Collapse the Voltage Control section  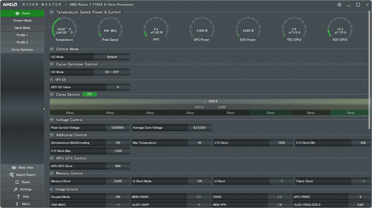click(52, 120)
